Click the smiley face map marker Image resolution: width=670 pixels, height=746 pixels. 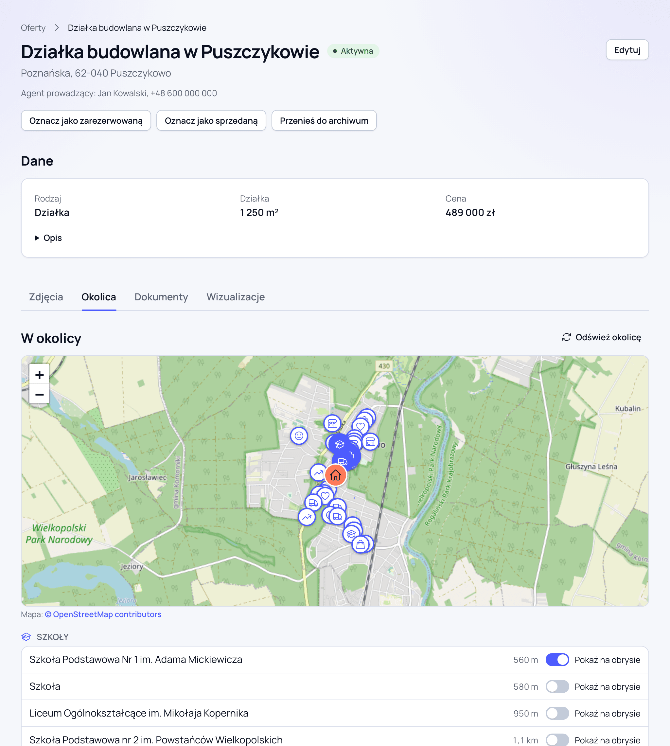[299, 436]
